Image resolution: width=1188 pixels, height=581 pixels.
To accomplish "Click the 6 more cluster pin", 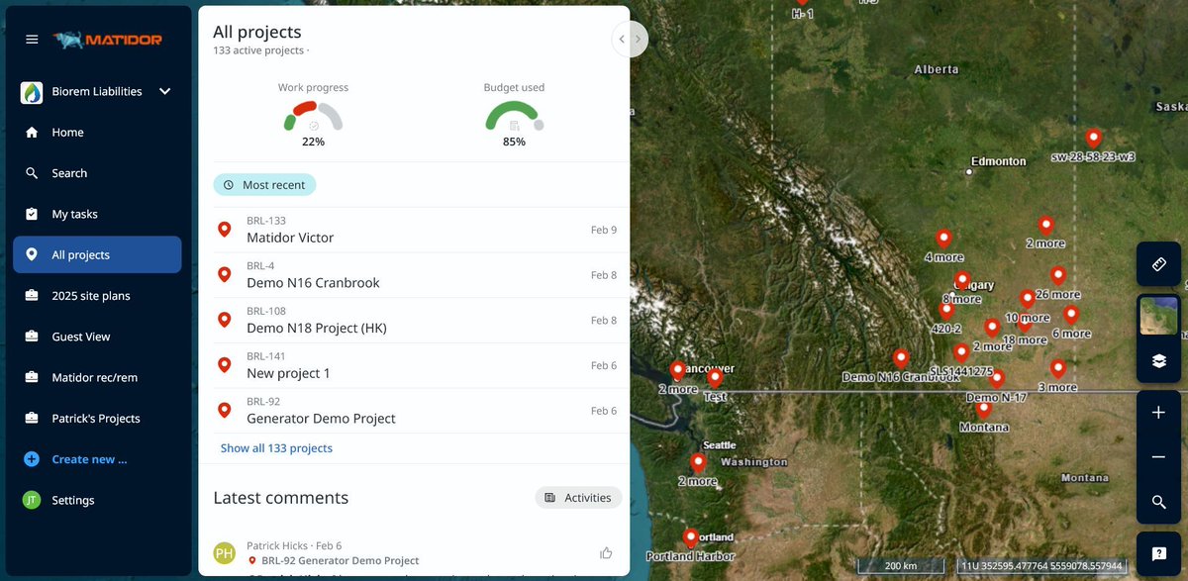I will [1070, 316].
